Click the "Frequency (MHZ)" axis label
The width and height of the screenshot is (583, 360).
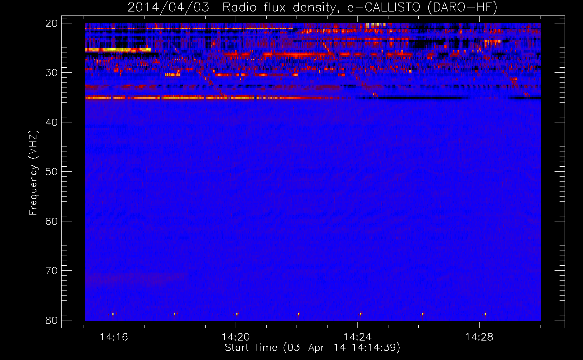33,173
